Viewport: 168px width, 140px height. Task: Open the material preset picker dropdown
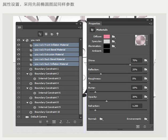[x=147, y=40]
